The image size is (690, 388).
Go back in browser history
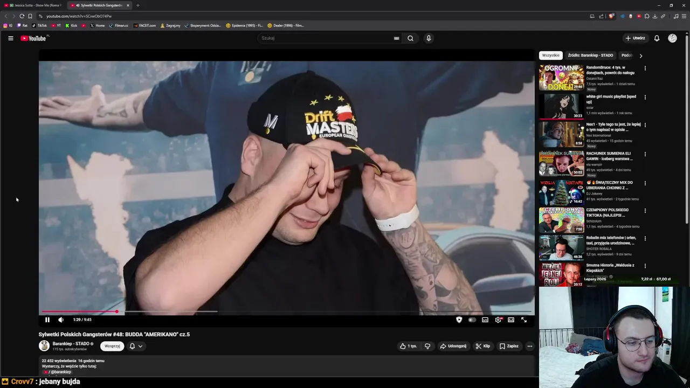[x=6, y=16]
